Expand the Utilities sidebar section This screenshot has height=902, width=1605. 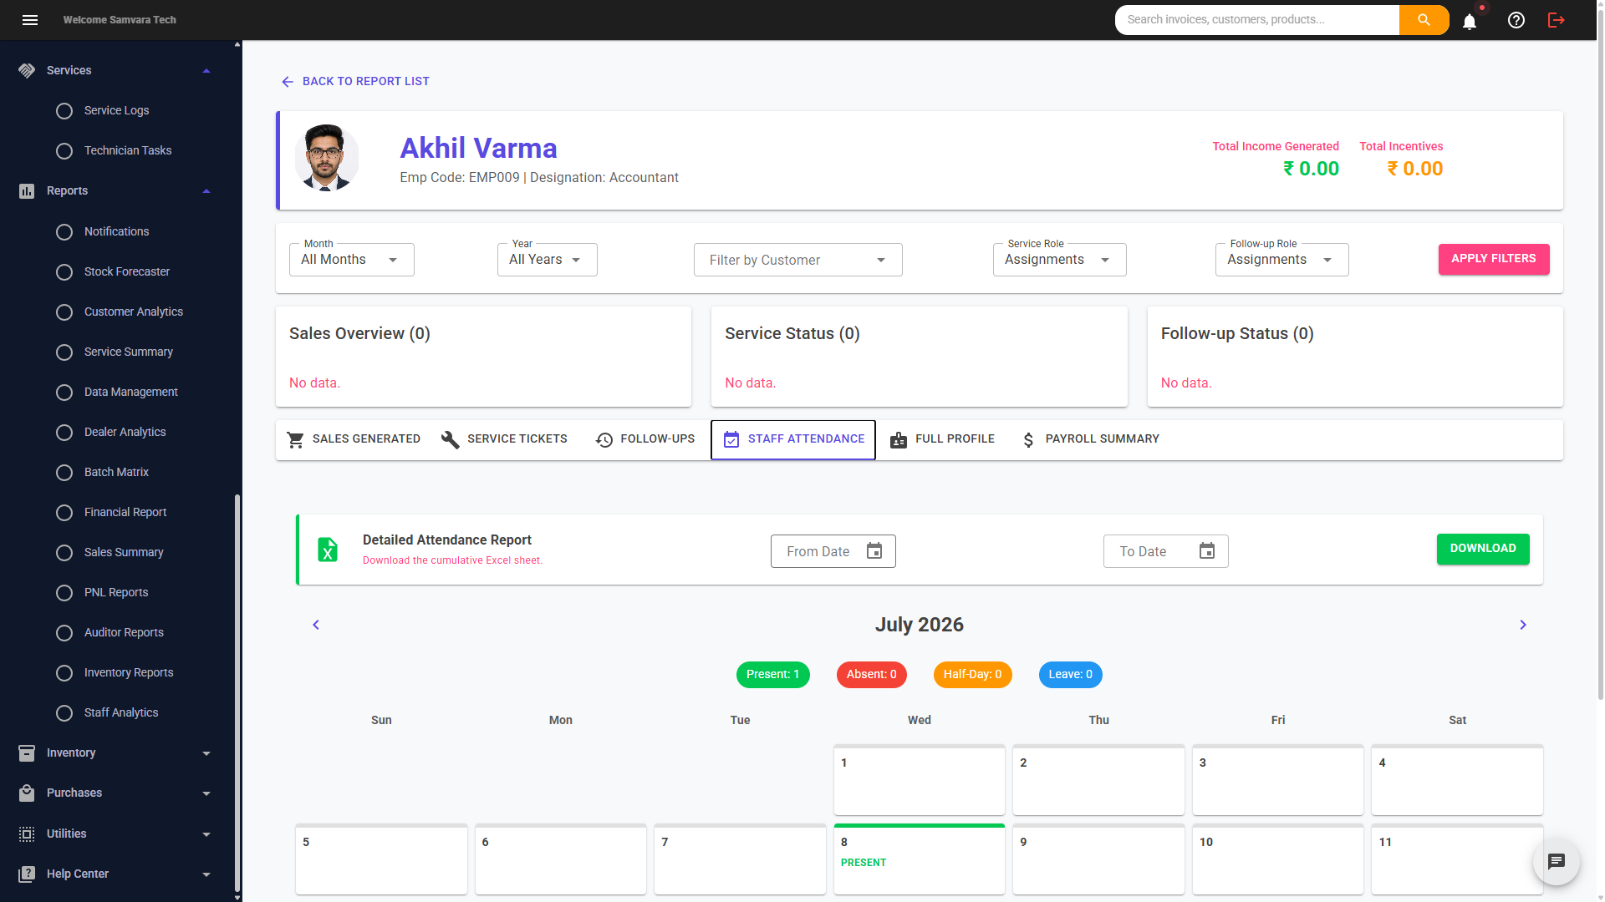206,834
